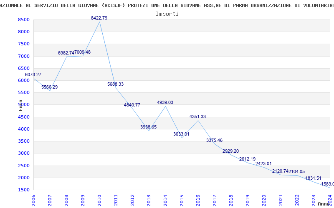Click the 4840.77 data label

[132, 105]
